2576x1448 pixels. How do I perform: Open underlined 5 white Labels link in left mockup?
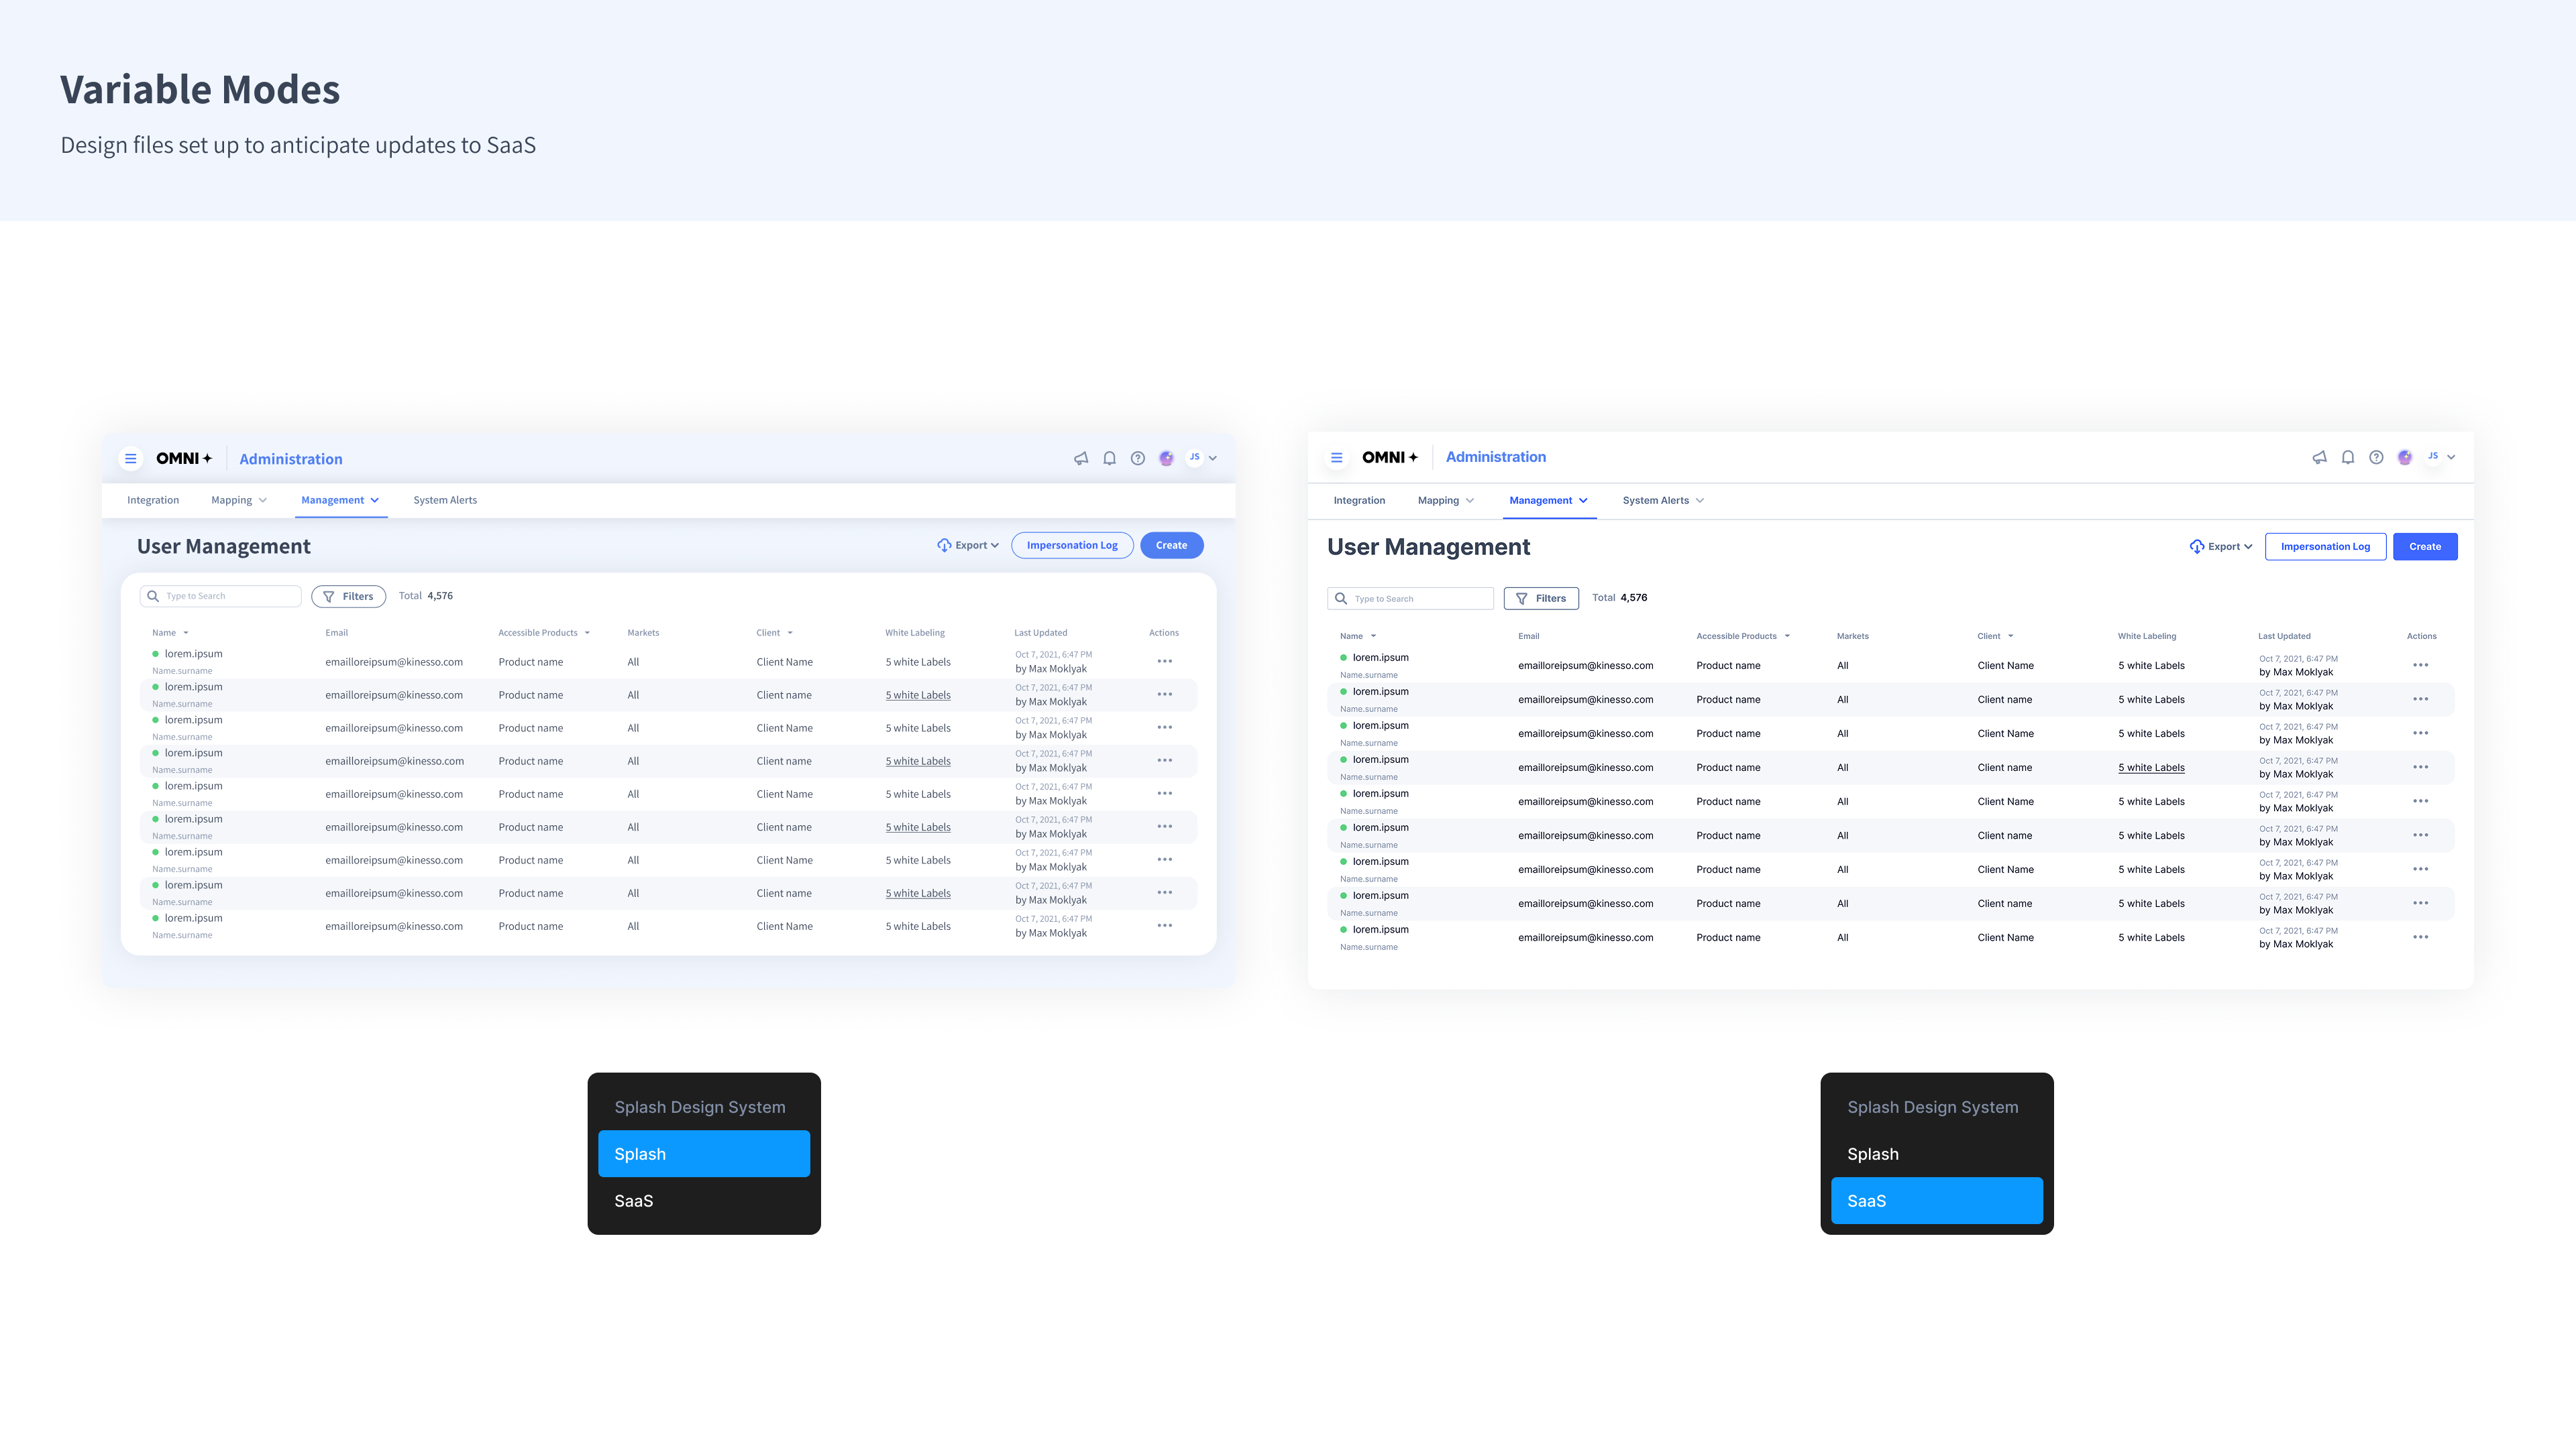(x=918, y=696)
